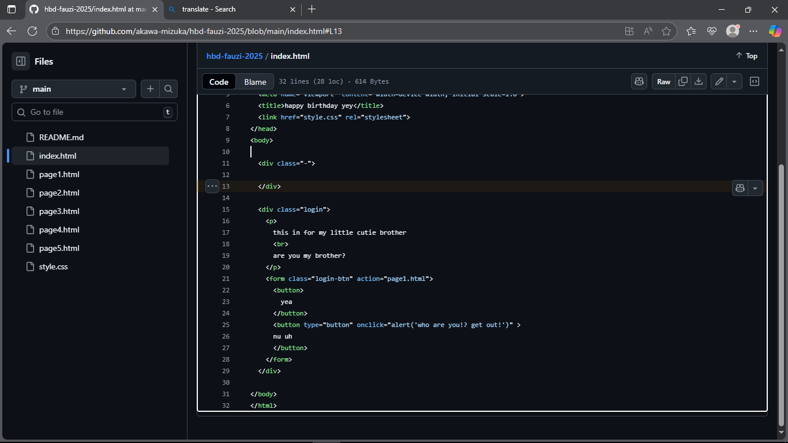
Task: Expand more edit options dropdown arrow
Action: tap(734, 81)
